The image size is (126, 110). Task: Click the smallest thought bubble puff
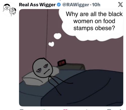(51, 44)
